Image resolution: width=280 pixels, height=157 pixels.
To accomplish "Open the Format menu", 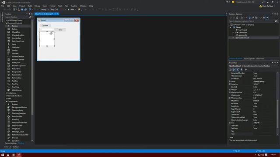I will pos(52,6).
